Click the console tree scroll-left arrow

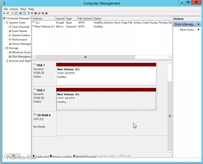tap(4, 155)
